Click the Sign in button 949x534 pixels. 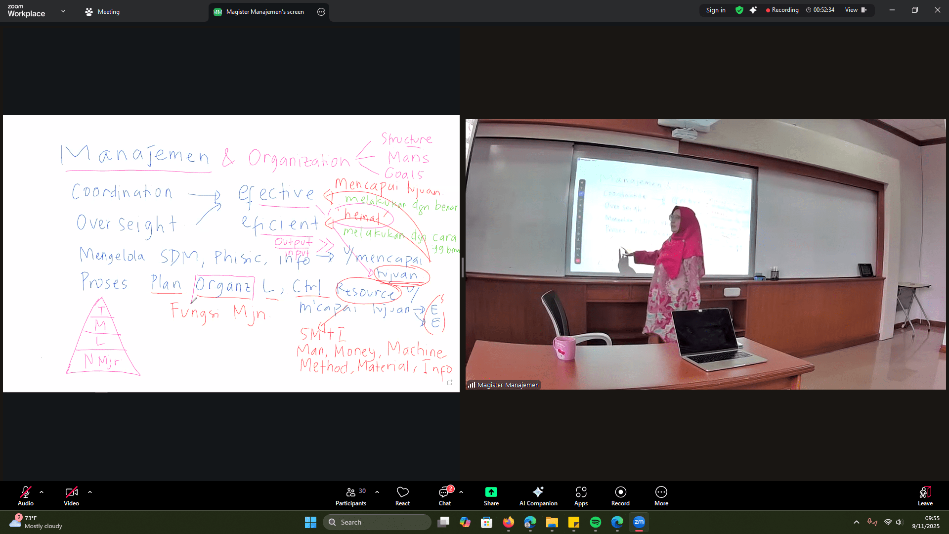715,10
